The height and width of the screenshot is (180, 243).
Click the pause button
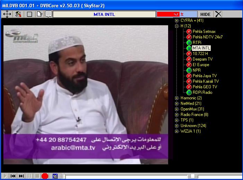[29, 176]
